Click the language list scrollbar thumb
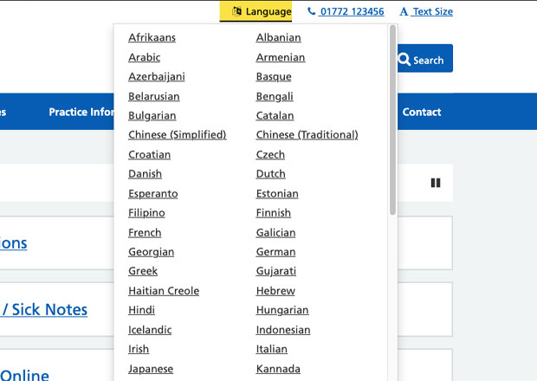 pyautogui.click(x=392, y=119)
